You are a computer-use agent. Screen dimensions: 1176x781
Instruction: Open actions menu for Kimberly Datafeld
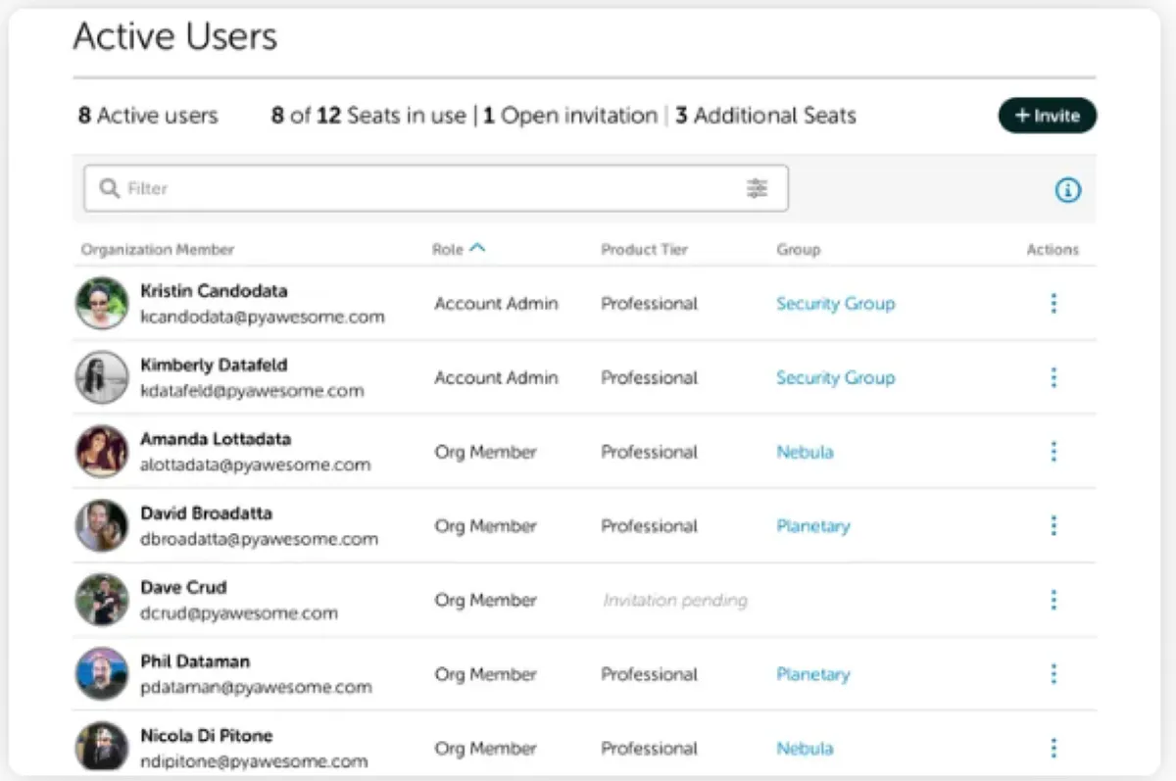1053,377
